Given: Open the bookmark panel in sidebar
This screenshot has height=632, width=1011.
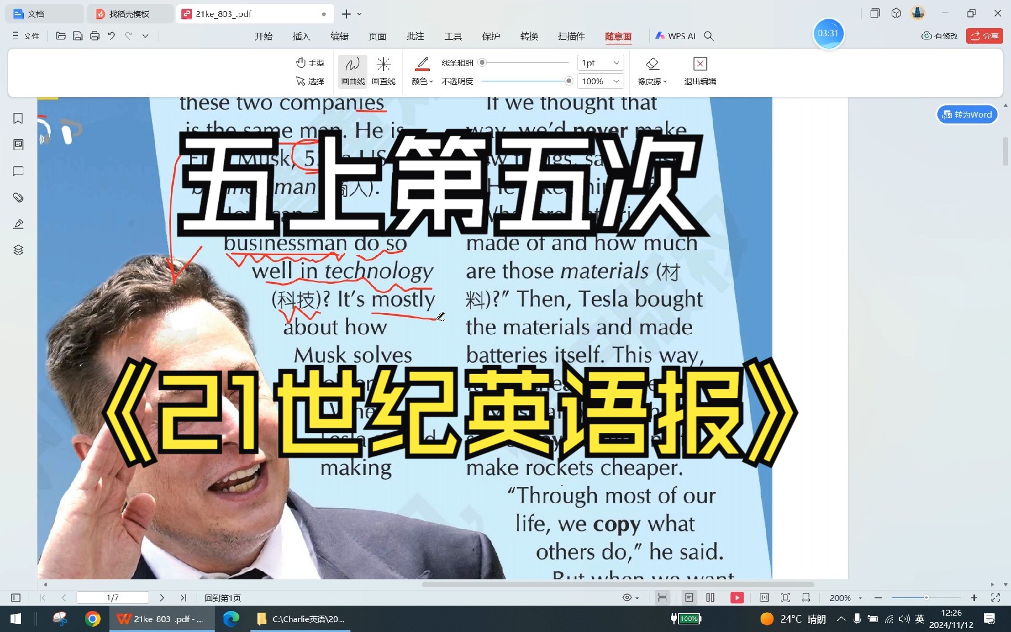Looking at the screenshot, I should pyautogui.click(x=18, y=119).
